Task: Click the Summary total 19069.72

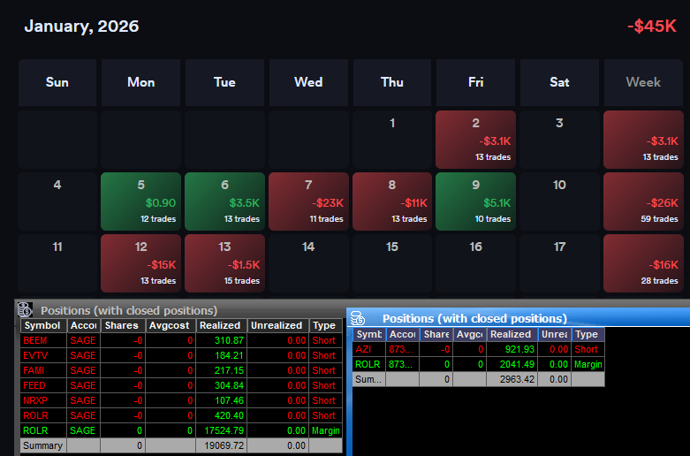Action: 224,445
